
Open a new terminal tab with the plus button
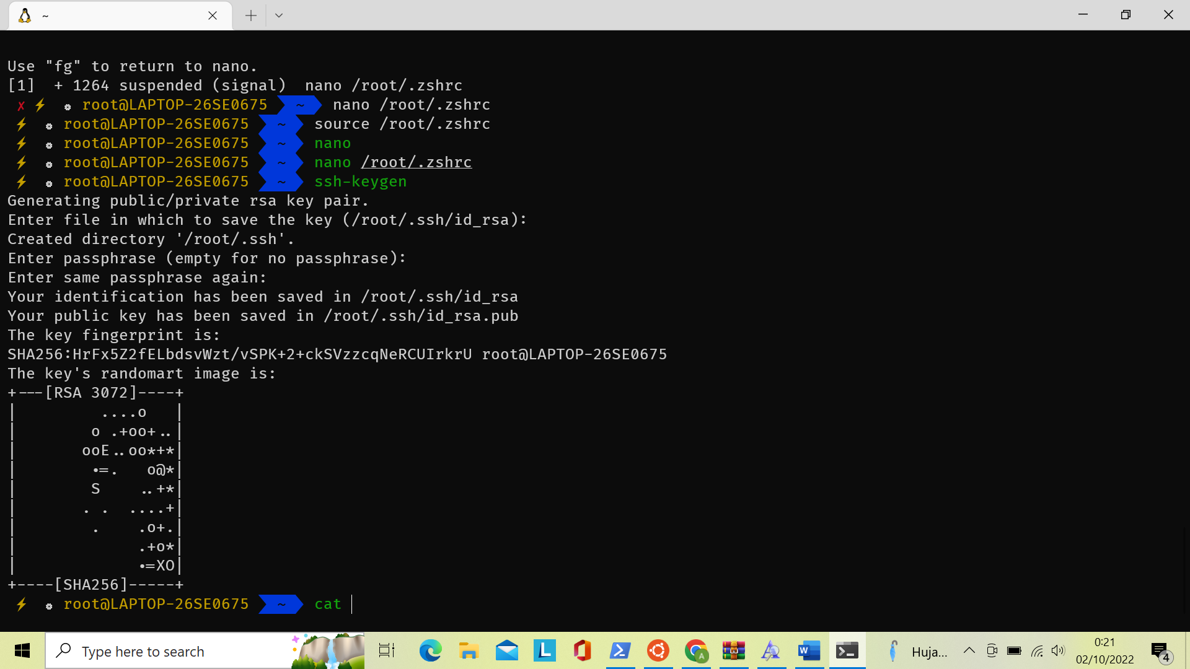(x=250, y=15)
